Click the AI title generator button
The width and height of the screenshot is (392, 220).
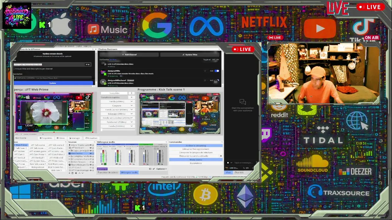88,64
